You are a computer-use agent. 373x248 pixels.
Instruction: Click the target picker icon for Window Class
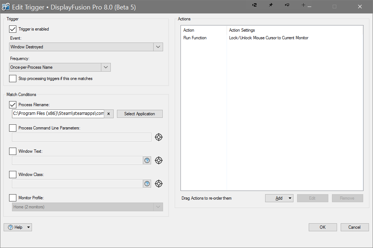point(159,184)
